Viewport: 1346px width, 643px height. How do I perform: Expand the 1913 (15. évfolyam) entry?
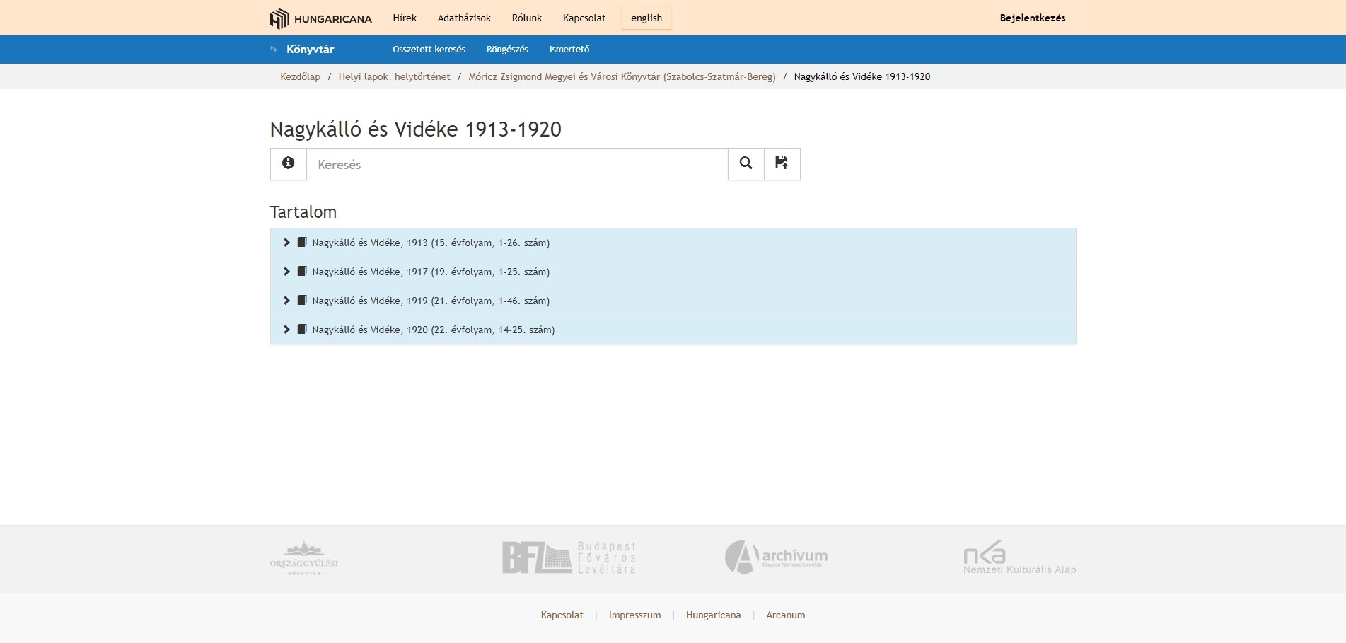[286, 243]
